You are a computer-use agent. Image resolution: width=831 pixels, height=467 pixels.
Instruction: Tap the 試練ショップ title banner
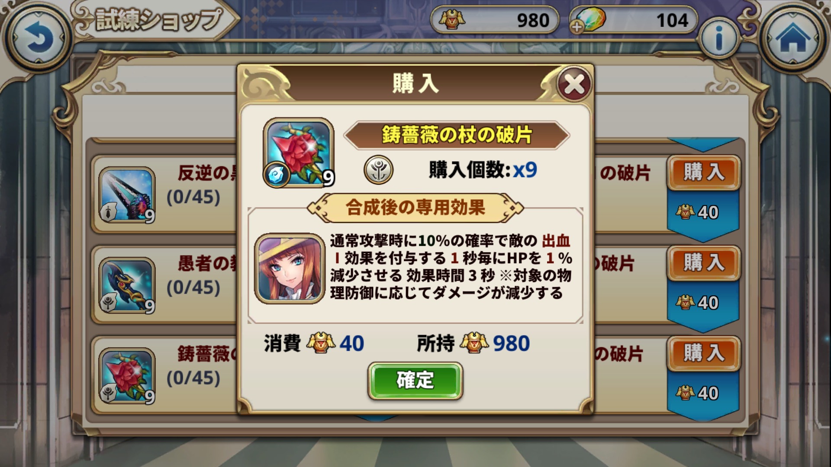(157, 20)
